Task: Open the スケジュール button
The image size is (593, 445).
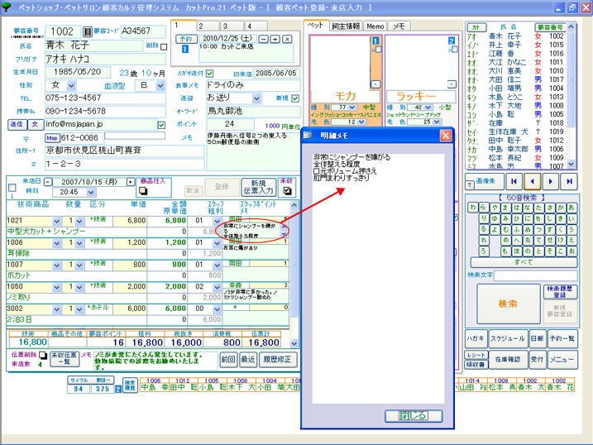Action: 508,338
